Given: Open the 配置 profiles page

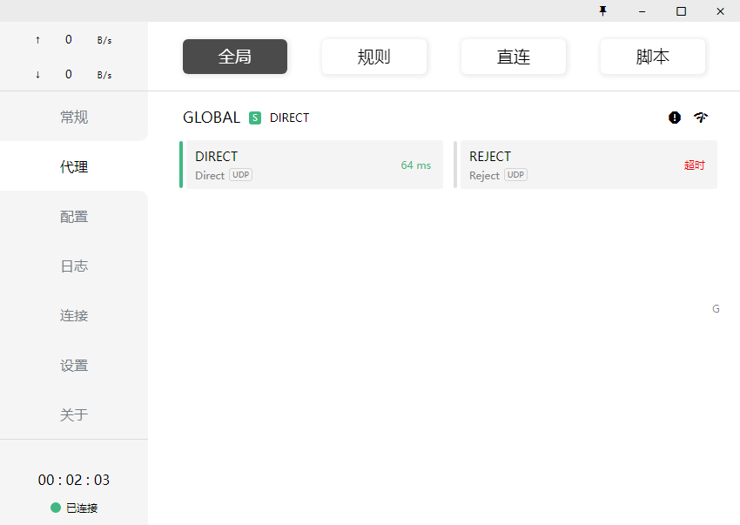Looking at the screenshot, I should tap(74, 216).
